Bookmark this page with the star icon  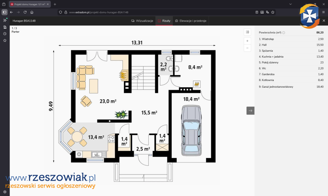pyautogui.click(x=273, y=12)
